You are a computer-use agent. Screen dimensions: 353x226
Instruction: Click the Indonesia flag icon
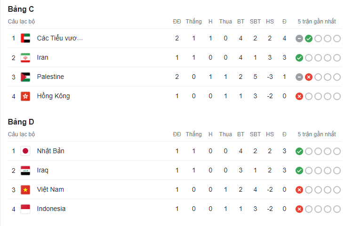[x=25, y=209]
